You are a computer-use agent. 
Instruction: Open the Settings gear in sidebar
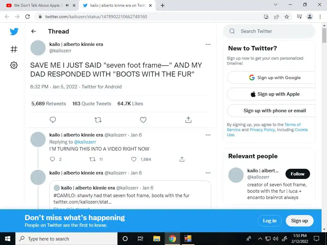14,65
